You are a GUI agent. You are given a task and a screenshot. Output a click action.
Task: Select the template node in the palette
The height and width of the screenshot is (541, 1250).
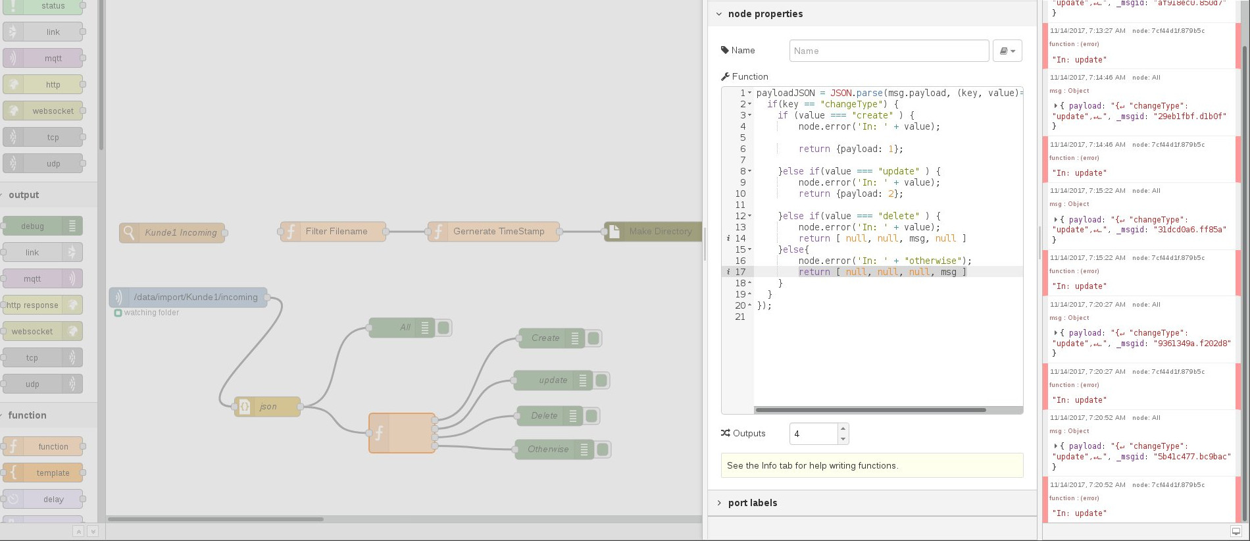coord(43,473)
